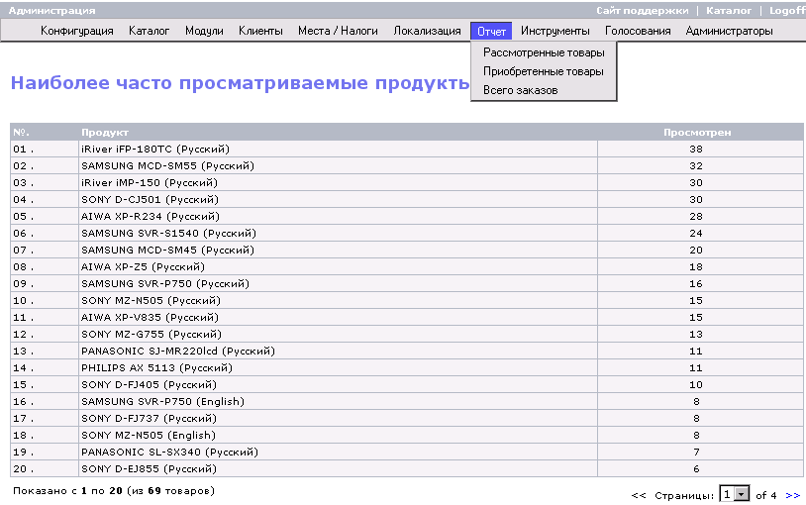
Task: Click the Просмотрен column header
Action: 697,132
